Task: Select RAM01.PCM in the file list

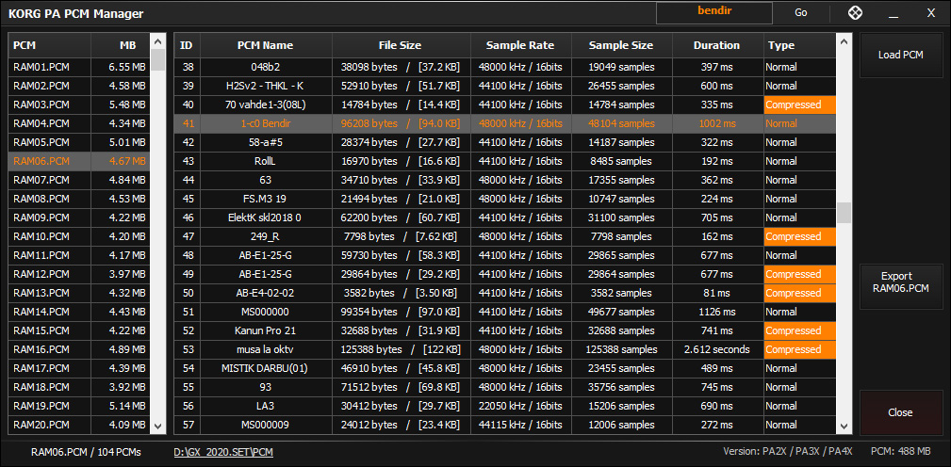Action: point(79,67)
